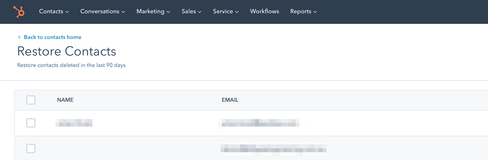The height and width of the screenshot is (160, 488).
Task: Check the first contact row checkbox
Action: (x=31, y=123)
